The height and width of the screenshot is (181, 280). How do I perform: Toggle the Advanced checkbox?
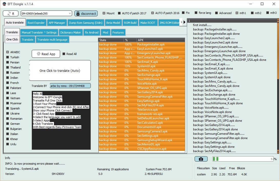tap(216, 13)
